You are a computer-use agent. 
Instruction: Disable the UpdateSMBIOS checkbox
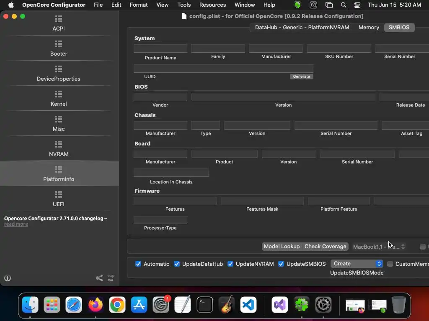pyautogui.click(x=281, y=264)
